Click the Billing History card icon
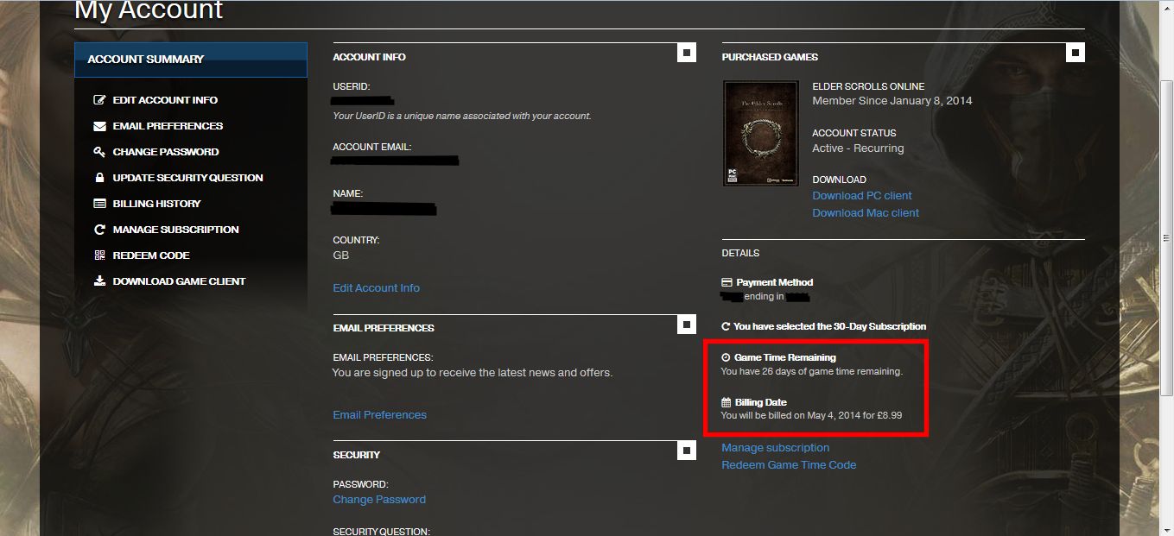 [99, 204]
